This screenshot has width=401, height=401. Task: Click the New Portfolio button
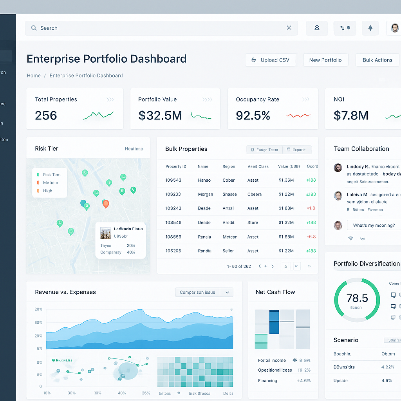[326, 60]
